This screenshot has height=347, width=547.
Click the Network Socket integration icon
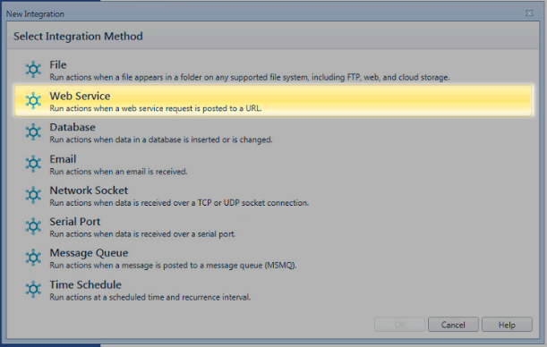point(33,195)
